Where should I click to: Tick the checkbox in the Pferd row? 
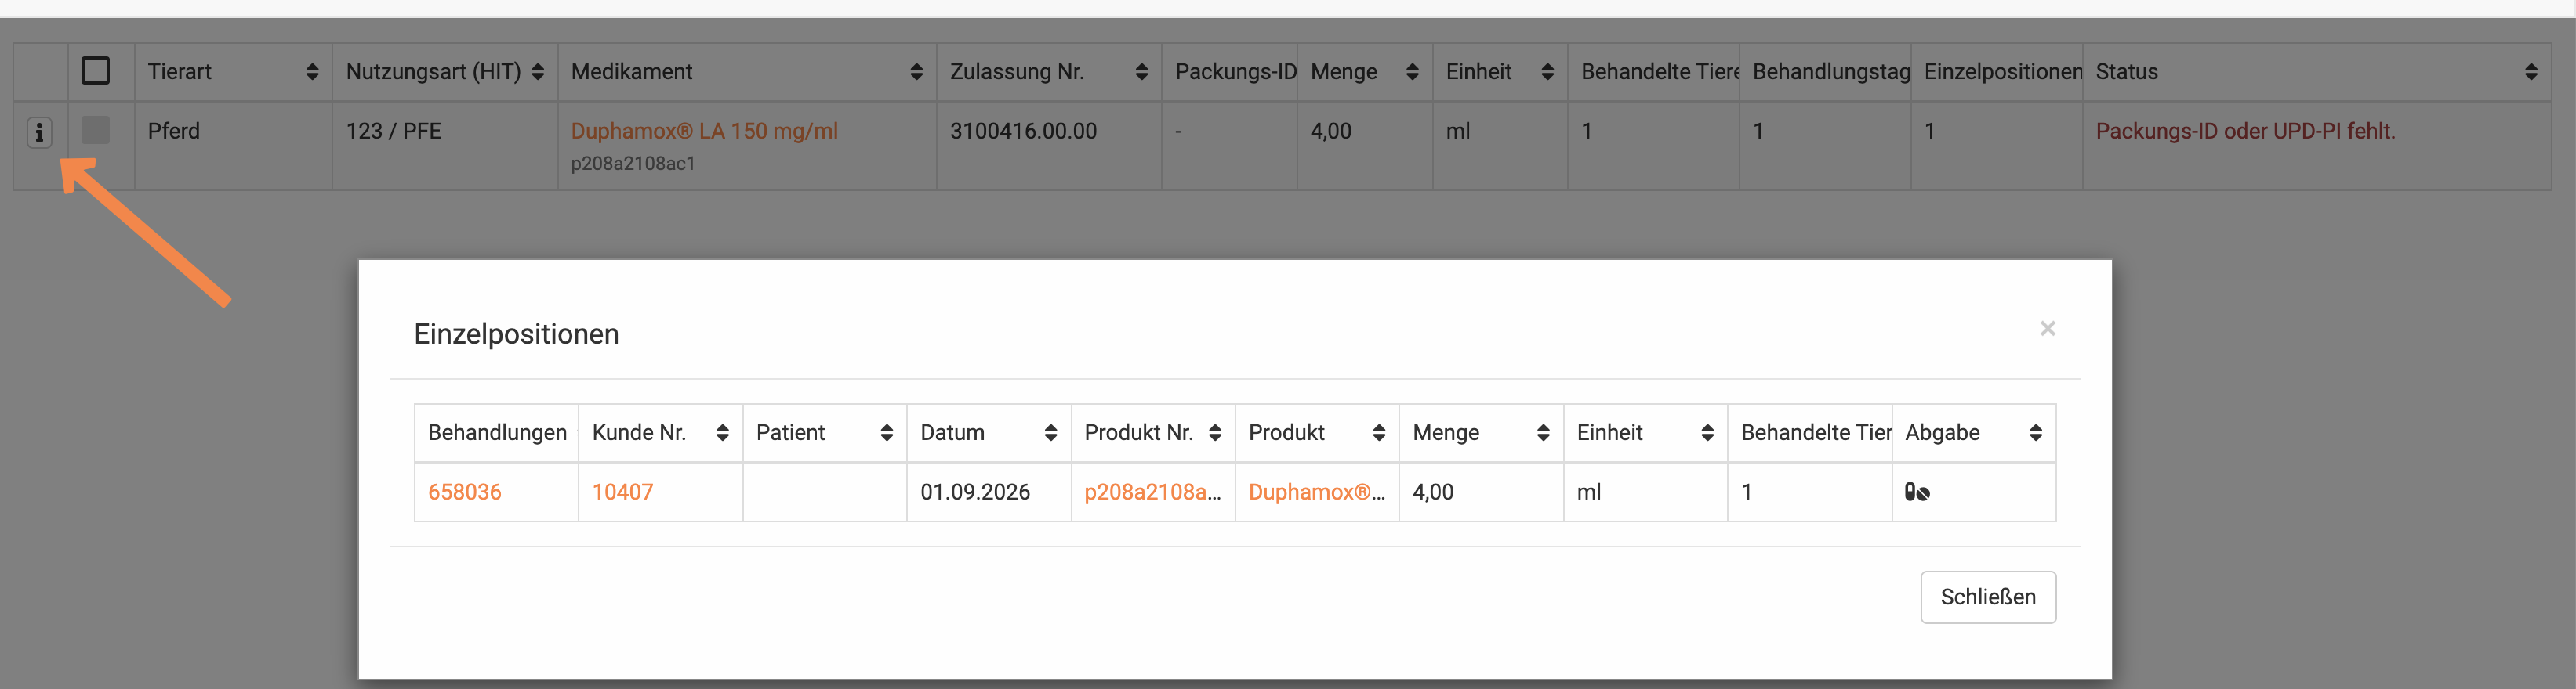95,130
